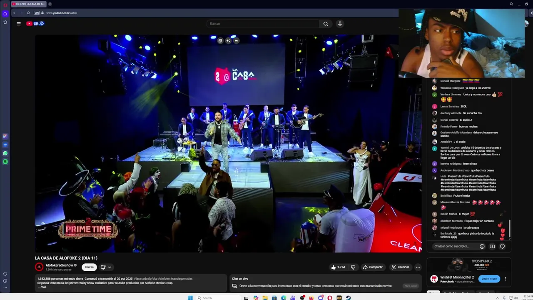
Task: Open File Explorer from the taskbar
Action: (265, 297)
